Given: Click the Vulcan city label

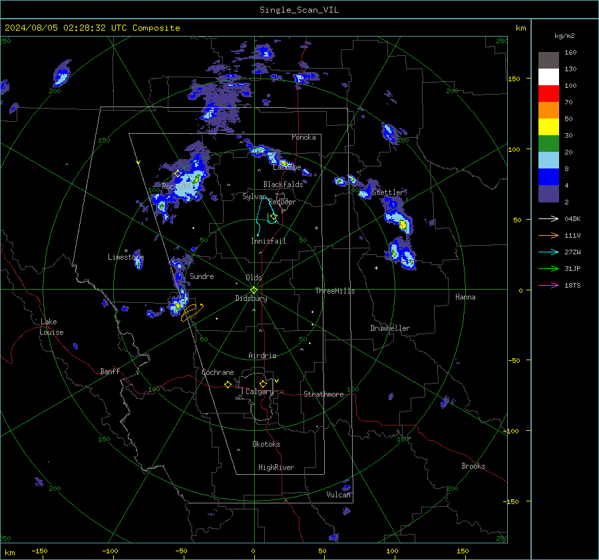Looking at the screenshot, I should point(338,495).
